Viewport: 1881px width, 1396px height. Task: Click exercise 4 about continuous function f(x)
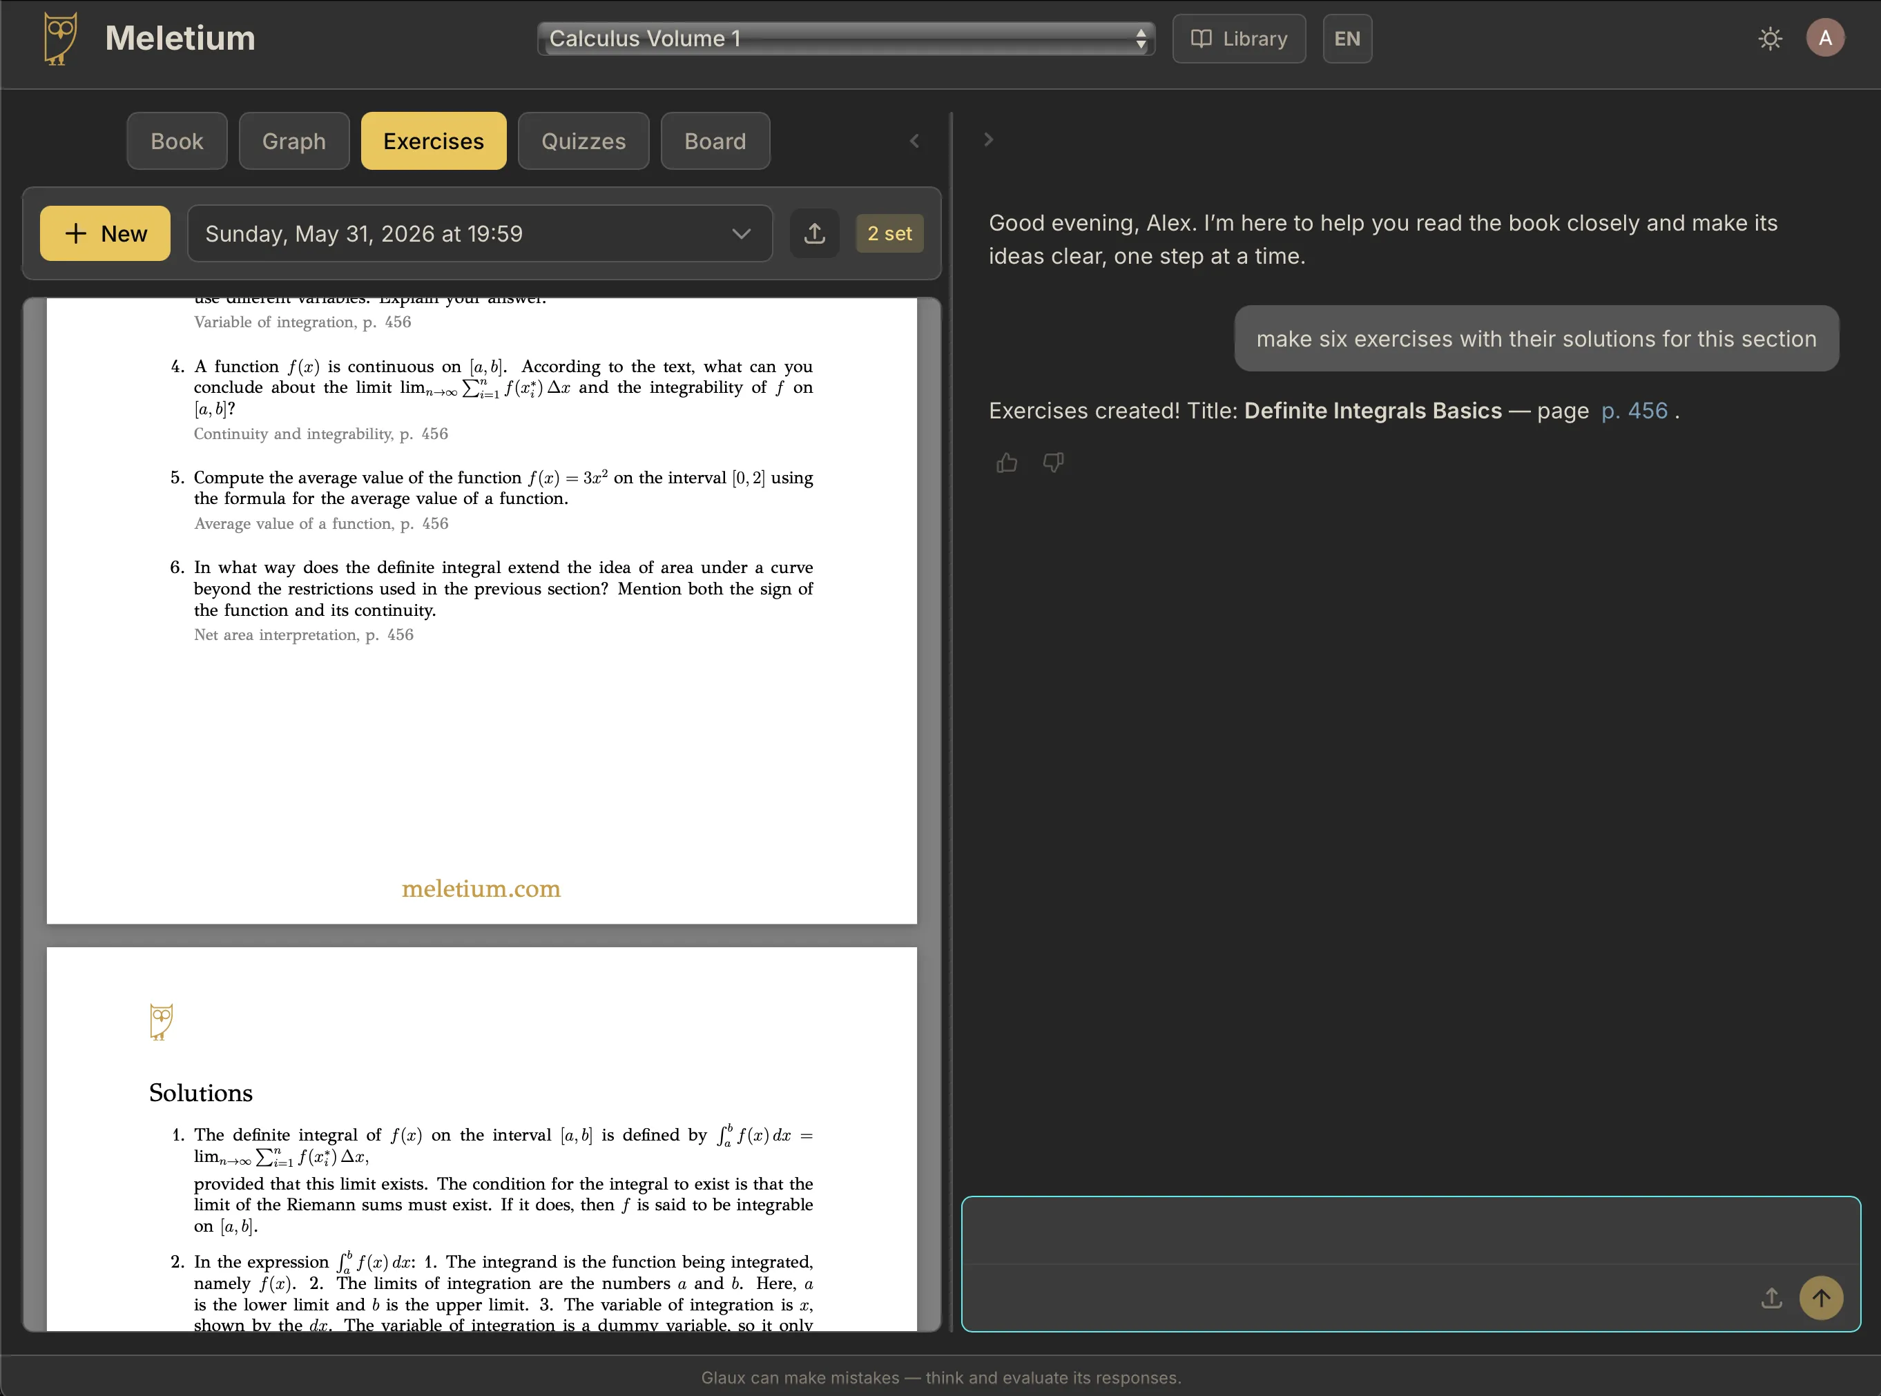point(492,387)
